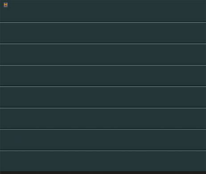Viewport: 206px width, 174px height.
Task: Click the divider line between fifth and sixth rows
Action: [103, 108]
